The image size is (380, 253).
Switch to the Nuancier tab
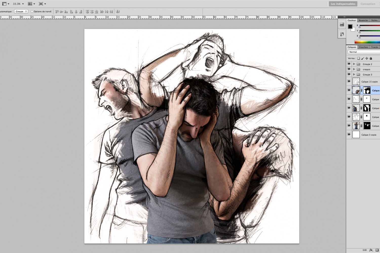363,20
